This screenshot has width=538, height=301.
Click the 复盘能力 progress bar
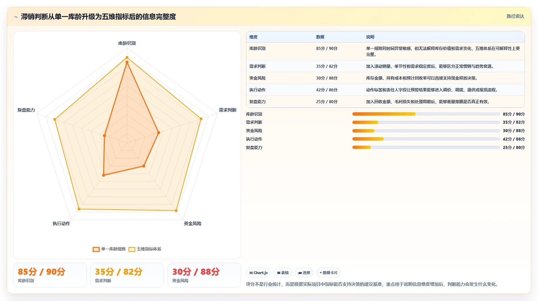point(426,147)
